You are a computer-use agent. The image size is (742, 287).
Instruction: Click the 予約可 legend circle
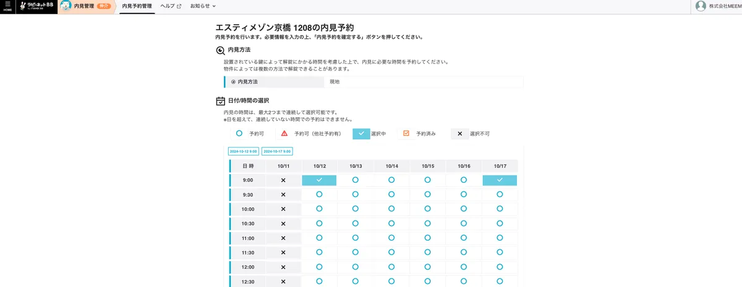click(x=239, y=133)
